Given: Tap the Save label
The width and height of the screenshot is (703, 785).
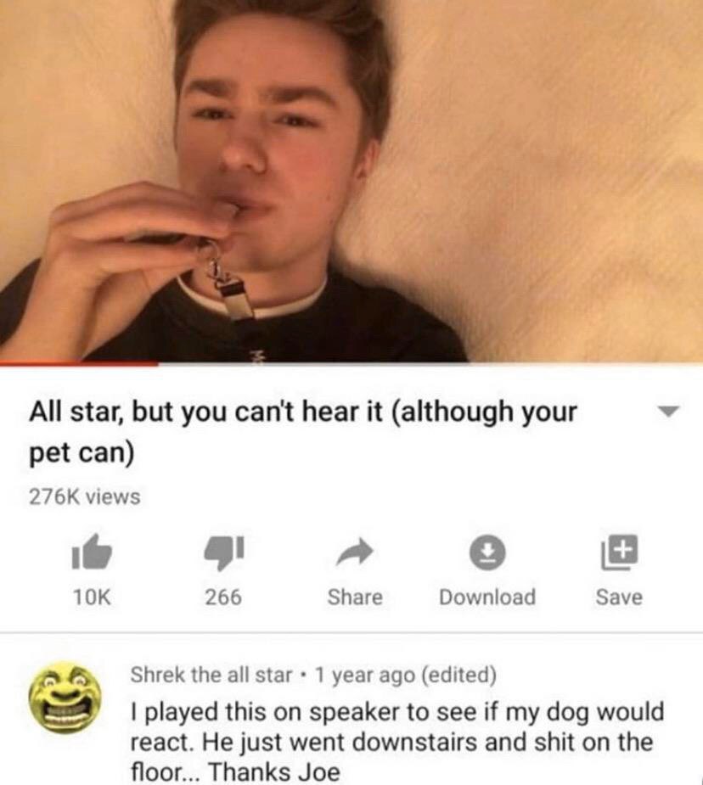Looking at the screenshot, I should point(620,597).
